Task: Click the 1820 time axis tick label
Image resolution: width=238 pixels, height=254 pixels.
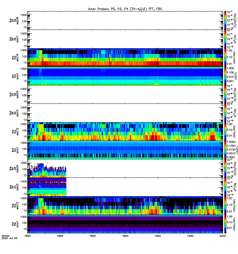Action: 60,236
